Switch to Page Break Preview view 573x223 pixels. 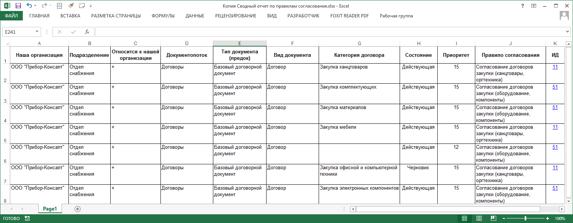pos(493,218)
